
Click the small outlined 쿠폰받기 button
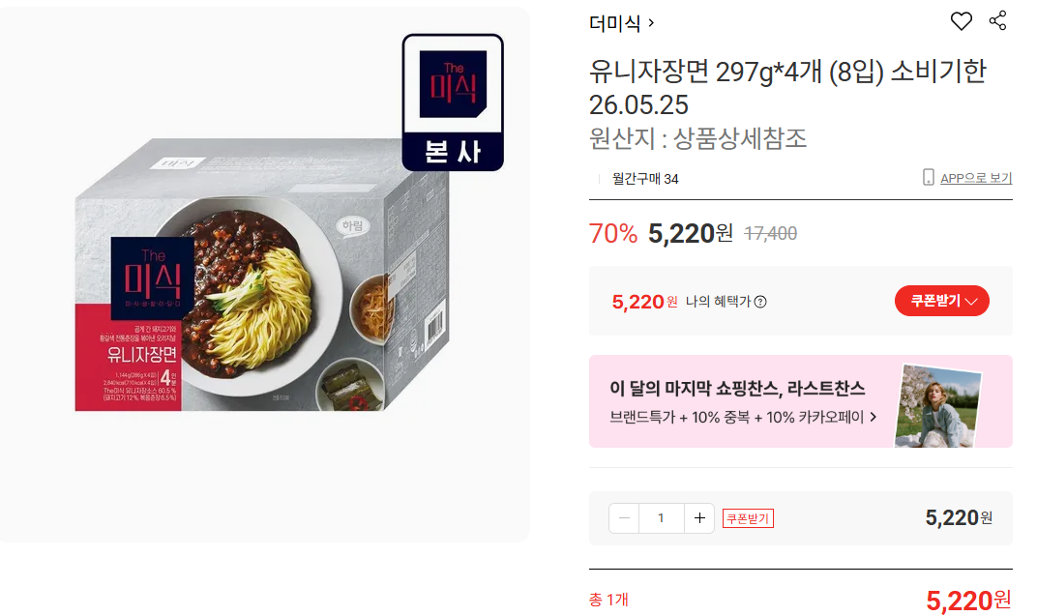click(x=748, y=519)
